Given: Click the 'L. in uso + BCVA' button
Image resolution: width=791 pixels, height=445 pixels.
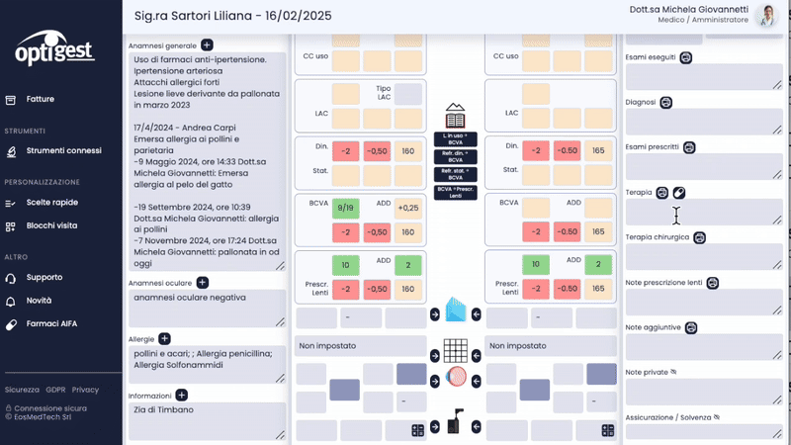Looking at the screenshot, I should click(456, 139).
